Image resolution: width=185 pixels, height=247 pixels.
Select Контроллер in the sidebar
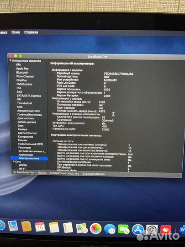click(26, 137)
